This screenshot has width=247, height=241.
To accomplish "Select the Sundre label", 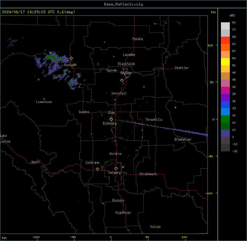I will click(84, 112).
